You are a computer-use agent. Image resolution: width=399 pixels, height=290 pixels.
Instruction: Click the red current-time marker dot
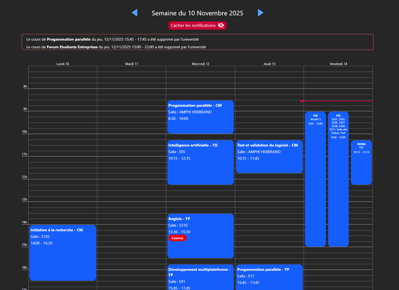(x=302, y=101)
